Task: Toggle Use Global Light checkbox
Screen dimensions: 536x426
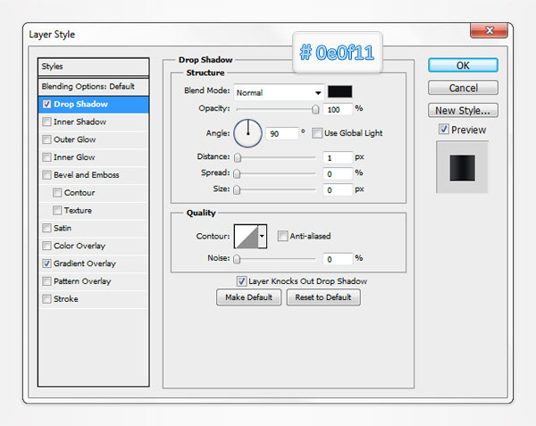Action: click(x=318, y=133)
